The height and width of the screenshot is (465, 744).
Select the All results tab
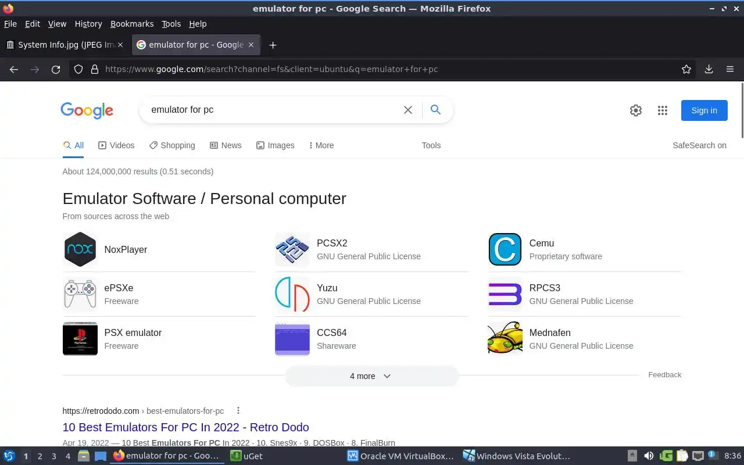click(x=73, y=145)
